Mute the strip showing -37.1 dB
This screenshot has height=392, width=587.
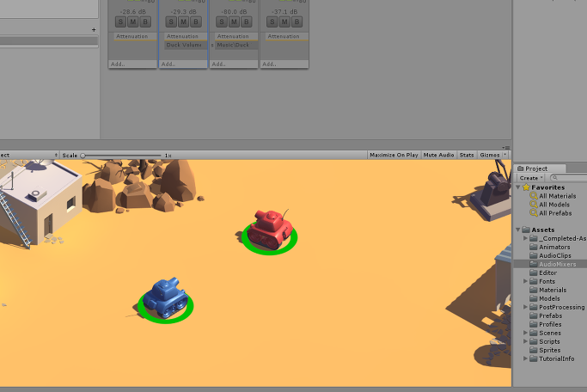pyautogui.click(x=284, y=22)
